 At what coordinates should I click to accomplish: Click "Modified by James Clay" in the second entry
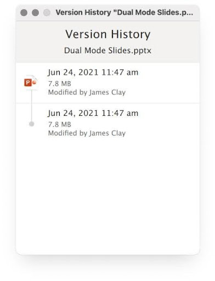point(87,133)
